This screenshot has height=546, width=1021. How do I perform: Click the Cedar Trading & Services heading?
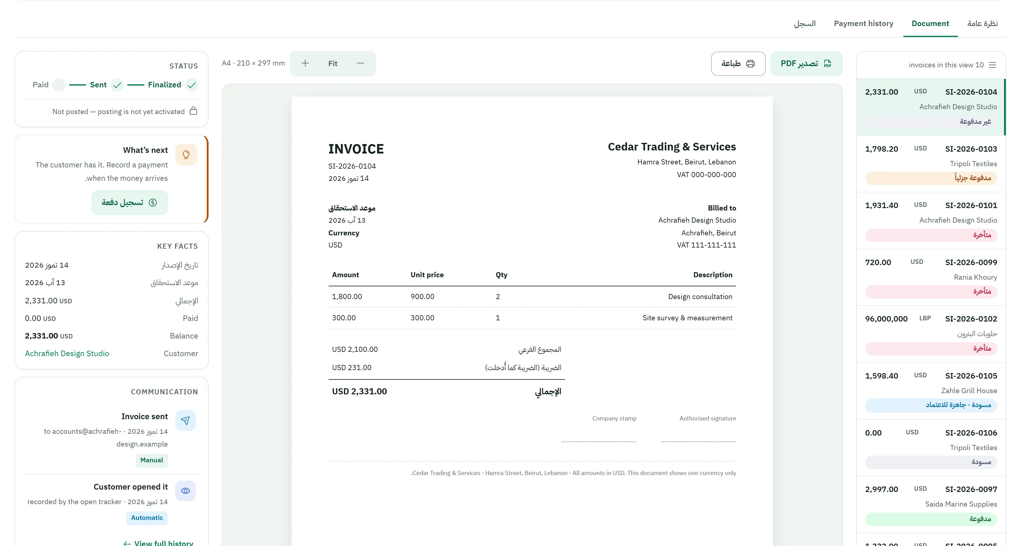coord(672,147)
